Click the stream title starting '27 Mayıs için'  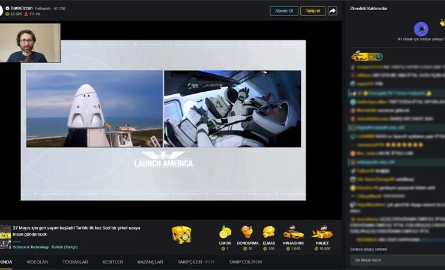76,231
